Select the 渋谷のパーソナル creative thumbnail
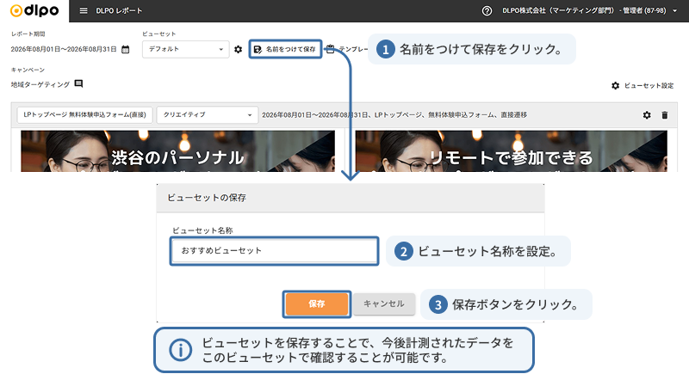689x374 pixels. click(x=177, y=150)
